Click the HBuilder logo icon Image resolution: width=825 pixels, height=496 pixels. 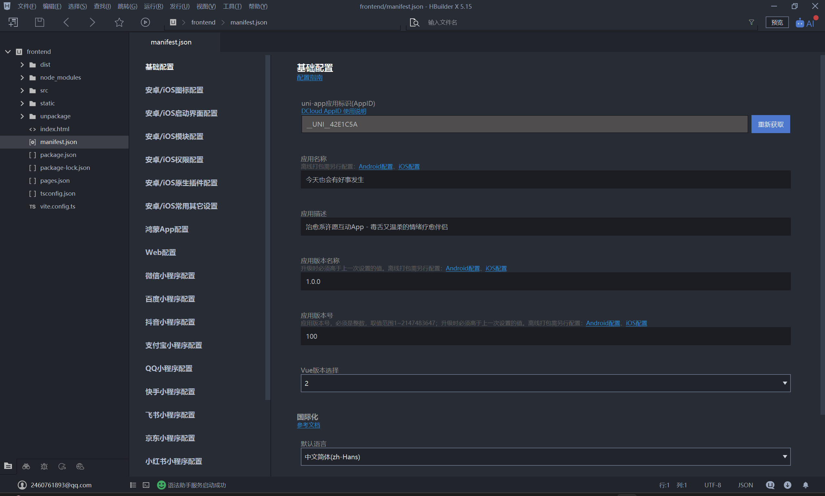point(7,6)
